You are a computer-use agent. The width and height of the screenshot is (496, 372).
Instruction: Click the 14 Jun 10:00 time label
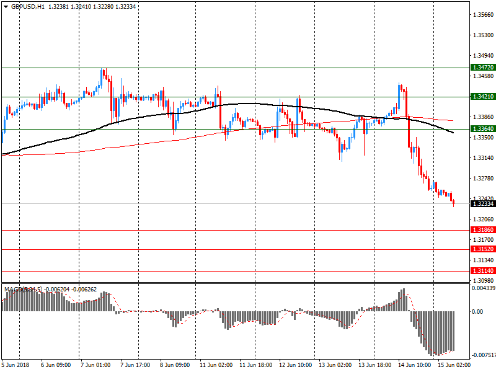coord(414,365)
